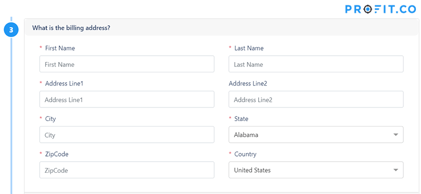
Task: Click the State dropdown arrow icon
Action: 396,135
